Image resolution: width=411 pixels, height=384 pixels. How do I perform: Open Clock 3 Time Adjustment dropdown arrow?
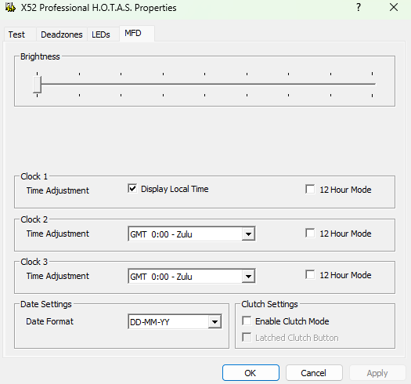pos(248,276)
